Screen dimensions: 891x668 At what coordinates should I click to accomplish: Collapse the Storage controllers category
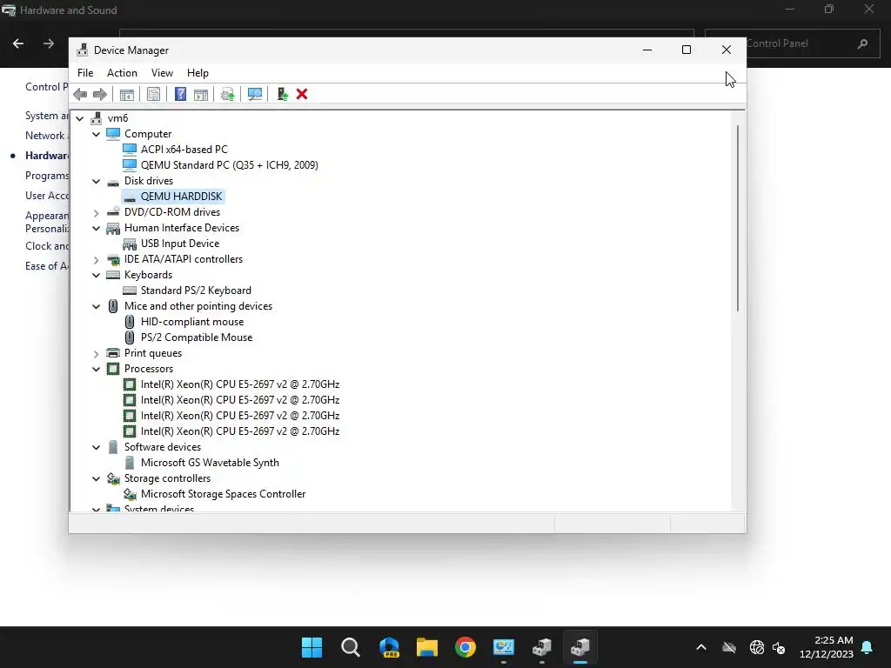pyautogui.click(x=96, y=479)
